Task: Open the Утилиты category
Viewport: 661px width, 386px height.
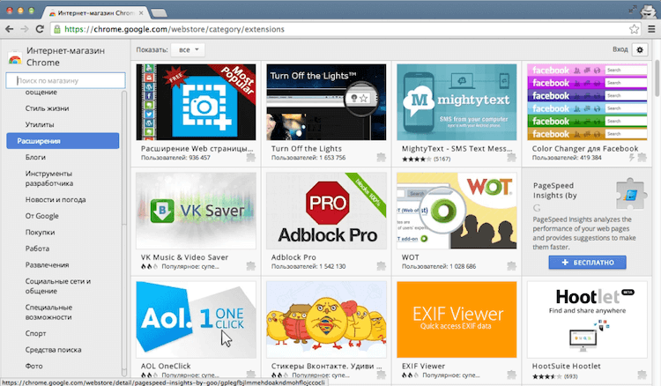Action: click(40, 125)
